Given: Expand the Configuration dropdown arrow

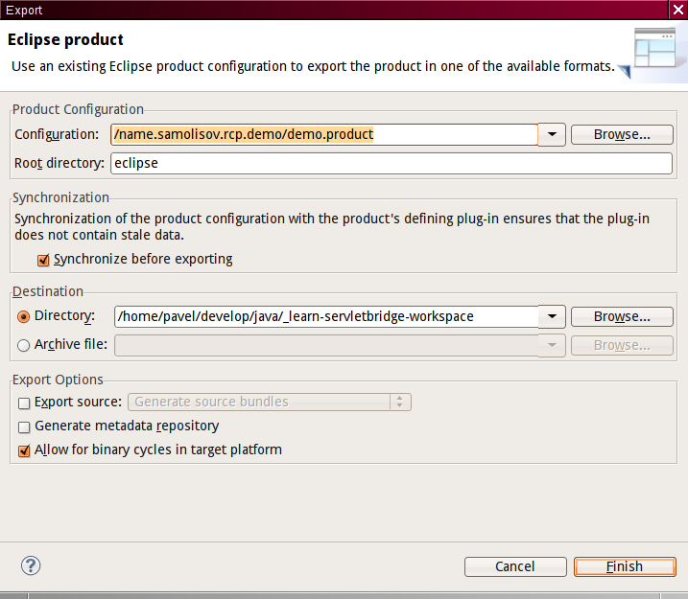Looking at the screenshot, I should pos(551,135).
